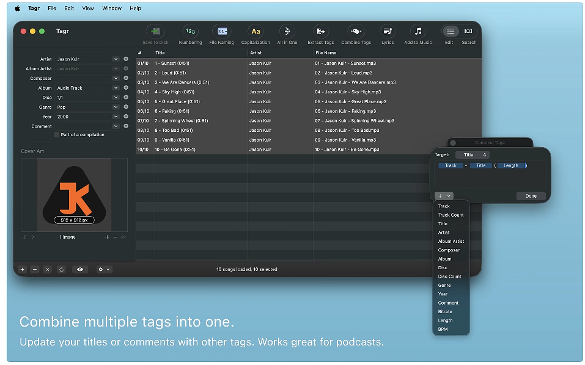
Task: Remove songs with the bottom-bar minus button
Action: click(35, 269)
